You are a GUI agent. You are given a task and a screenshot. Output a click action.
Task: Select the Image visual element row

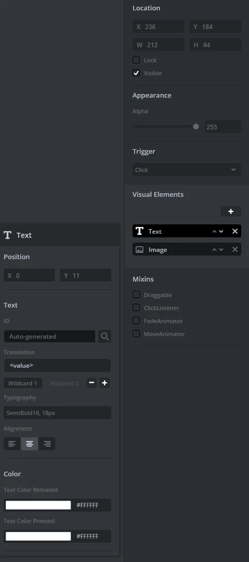pos(186,249)
